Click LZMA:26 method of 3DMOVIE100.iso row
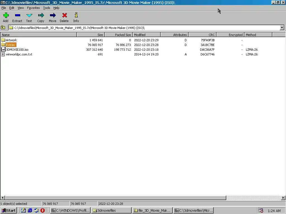 (x=252, y=50)
